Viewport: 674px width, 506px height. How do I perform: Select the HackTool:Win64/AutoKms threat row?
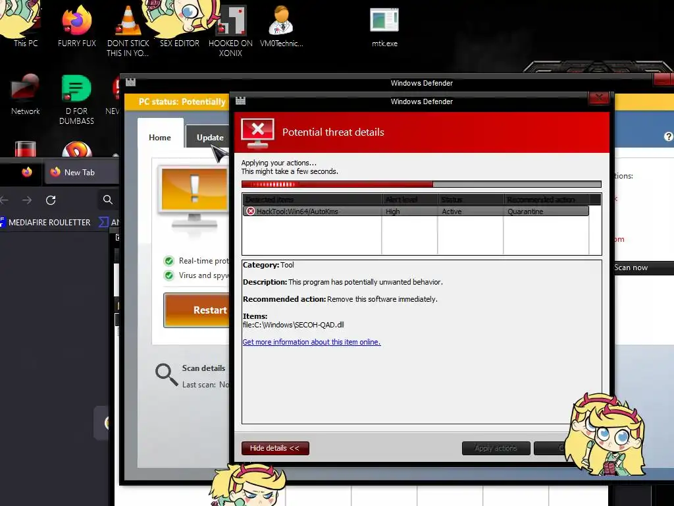pyautogui.click(x=416, y=211)
